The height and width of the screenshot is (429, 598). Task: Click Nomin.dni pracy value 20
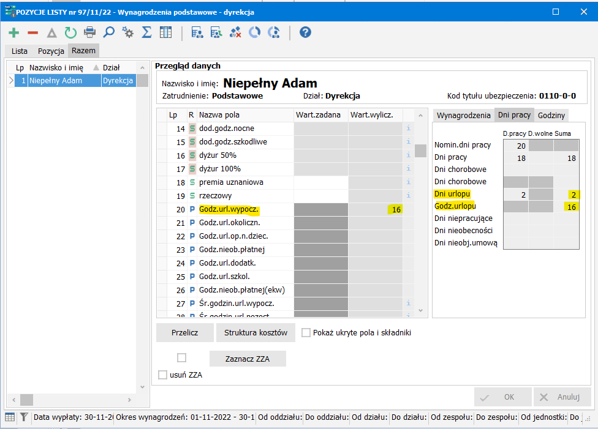pos(521,146)
